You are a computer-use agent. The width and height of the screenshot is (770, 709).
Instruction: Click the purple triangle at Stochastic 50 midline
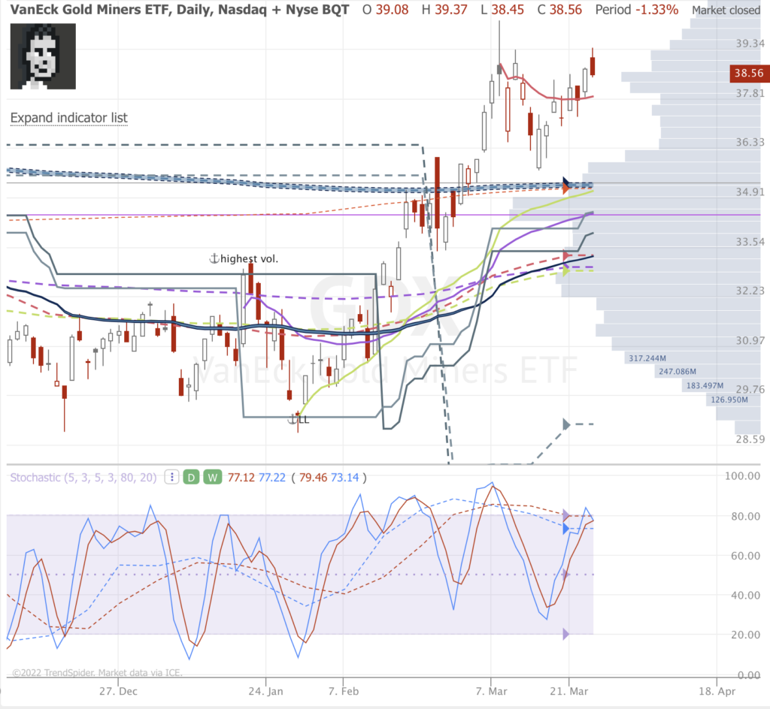pyautogui.click(x=565, y=574)
